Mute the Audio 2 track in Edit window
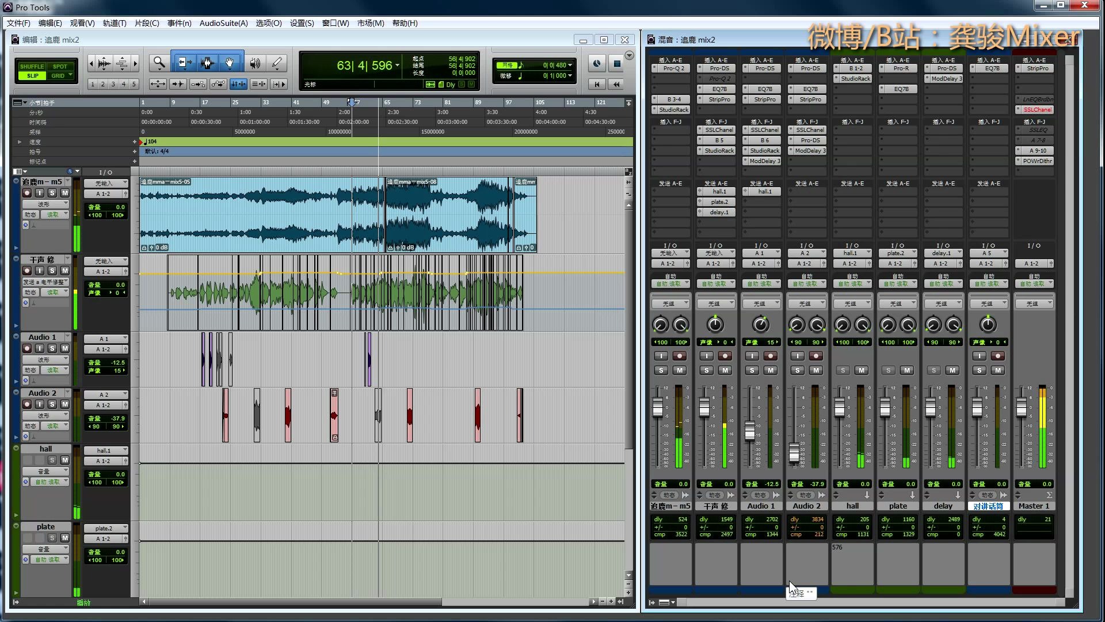Image resolution: width=1105 pixels, height=622 pixels. pyautogui.click(x=65, y=404)
